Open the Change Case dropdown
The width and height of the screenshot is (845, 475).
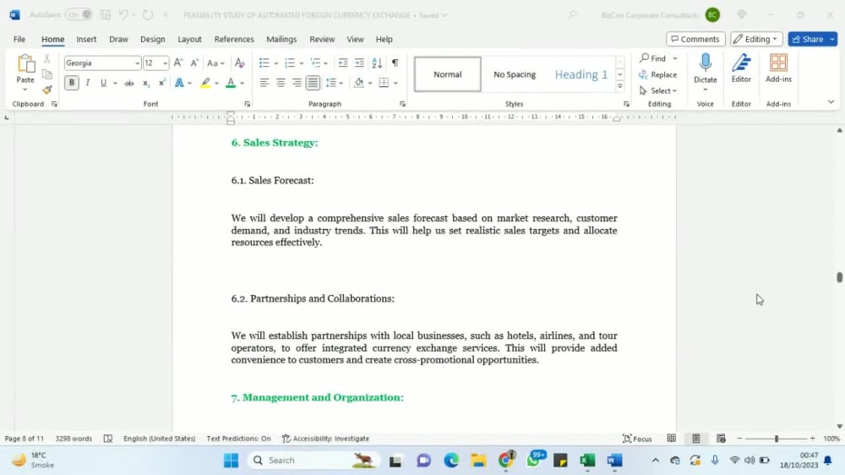pyautogui.click(x=215, y=63)
